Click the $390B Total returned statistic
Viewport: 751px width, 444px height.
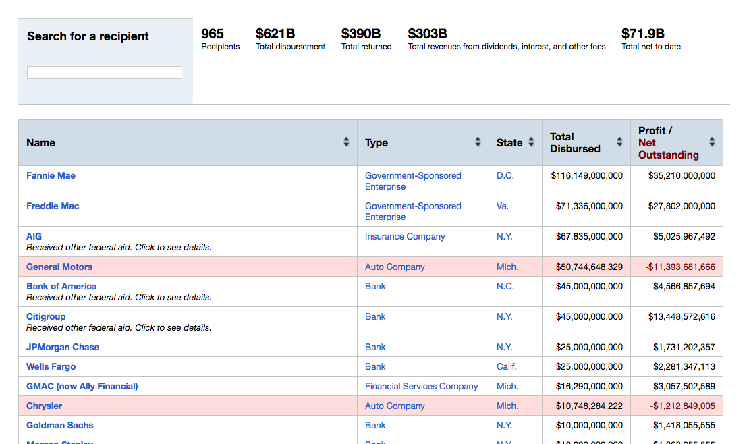(366, 39)
